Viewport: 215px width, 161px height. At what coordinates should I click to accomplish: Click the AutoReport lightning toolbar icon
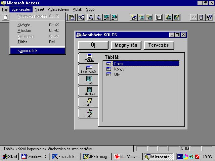[176, 17]
